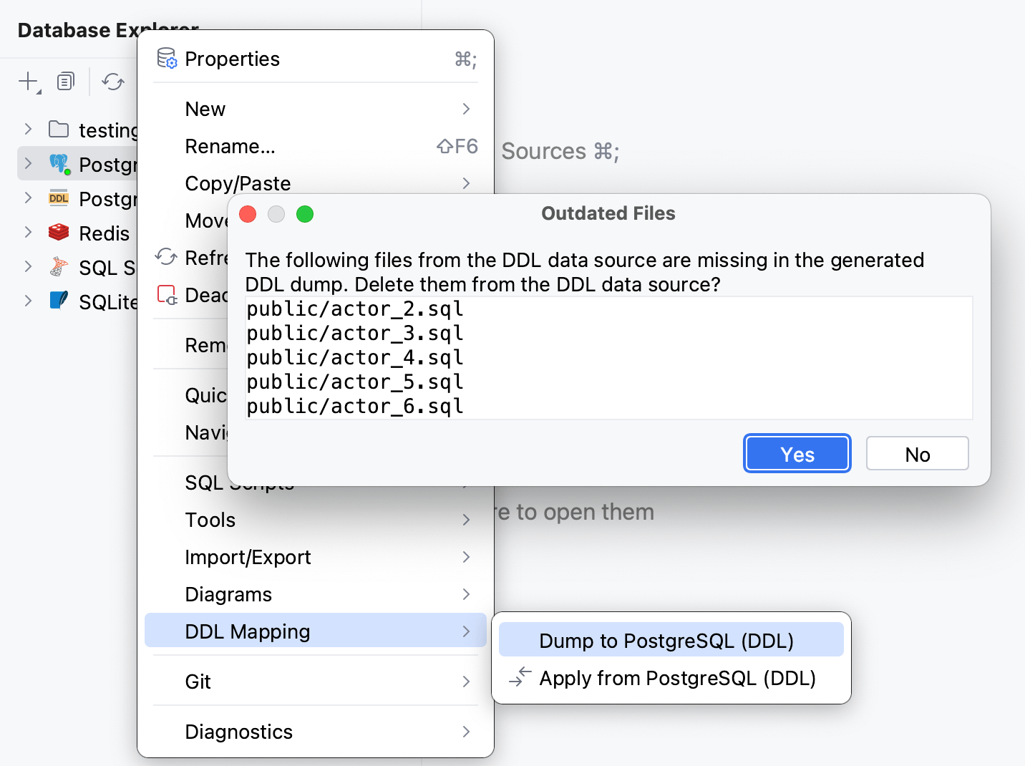Select the SQLite database icon

[x=59, y=301]
